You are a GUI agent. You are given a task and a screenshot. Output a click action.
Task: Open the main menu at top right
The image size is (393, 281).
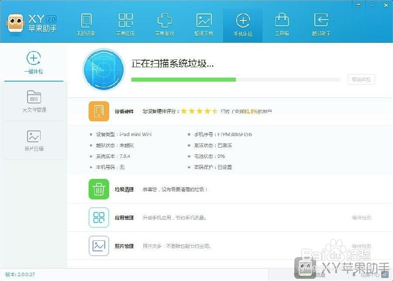[359, 5]
